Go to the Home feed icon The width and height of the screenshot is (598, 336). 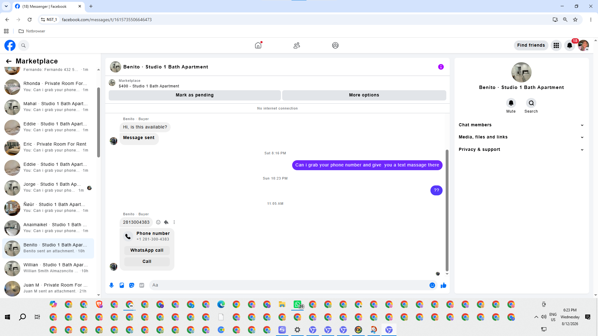pos(258,45)
